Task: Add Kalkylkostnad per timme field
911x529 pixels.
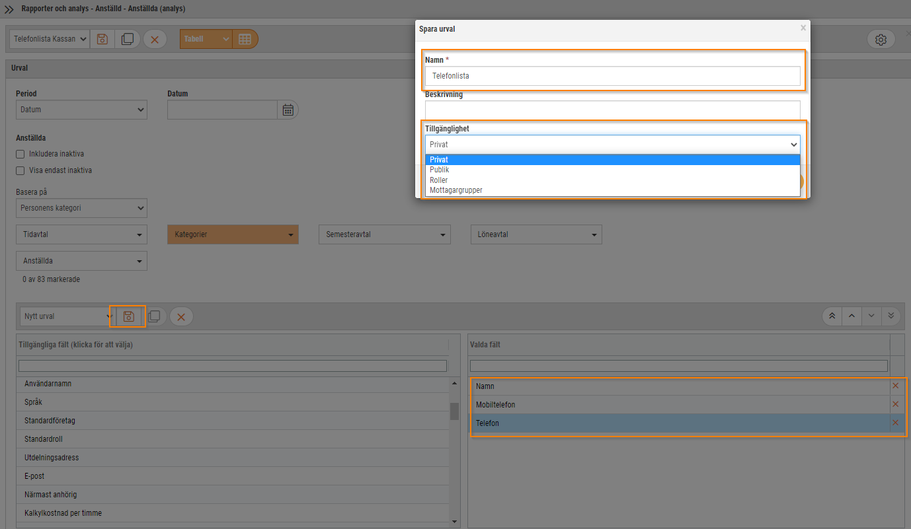Action: (x=233, y=513)
